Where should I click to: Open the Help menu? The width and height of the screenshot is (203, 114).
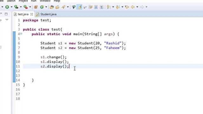click(57, 1)
